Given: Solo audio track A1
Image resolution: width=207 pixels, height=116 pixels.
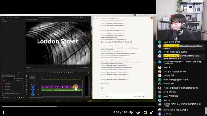Looking at the screenshot, I should coord(38,90).
